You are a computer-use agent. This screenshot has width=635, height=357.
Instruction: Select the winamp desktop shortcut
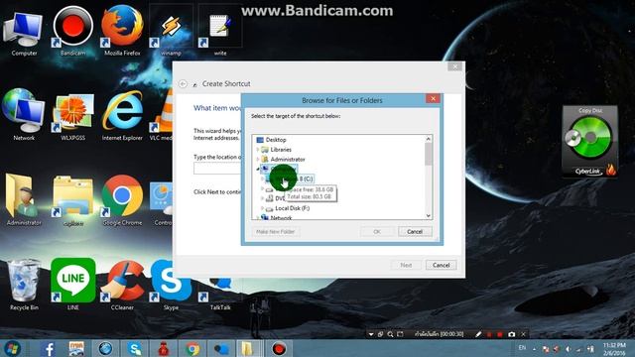(x=171, y=31)
